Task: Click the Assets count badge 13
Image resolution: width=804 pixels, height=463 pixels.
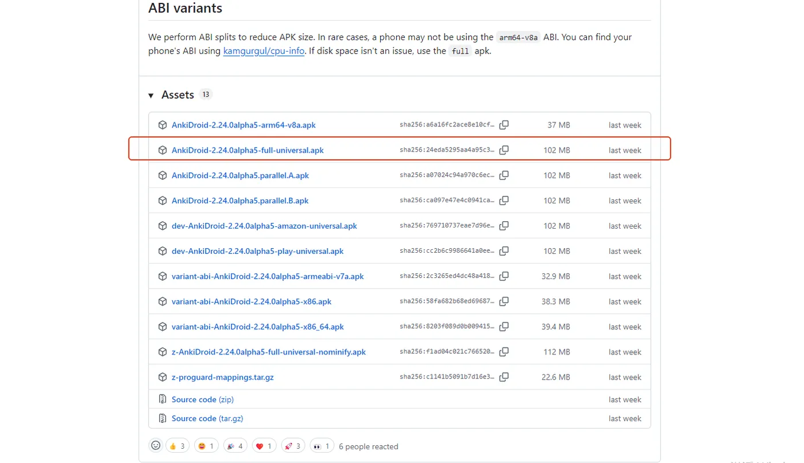Action: point(206,95)
